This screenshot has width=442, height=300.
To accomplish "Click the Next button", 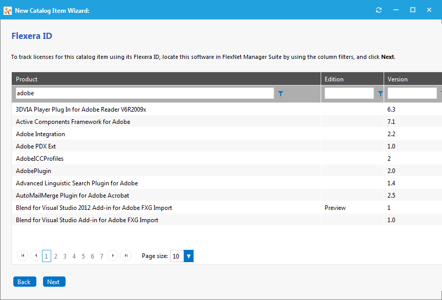I will click(x=54, y=281).
